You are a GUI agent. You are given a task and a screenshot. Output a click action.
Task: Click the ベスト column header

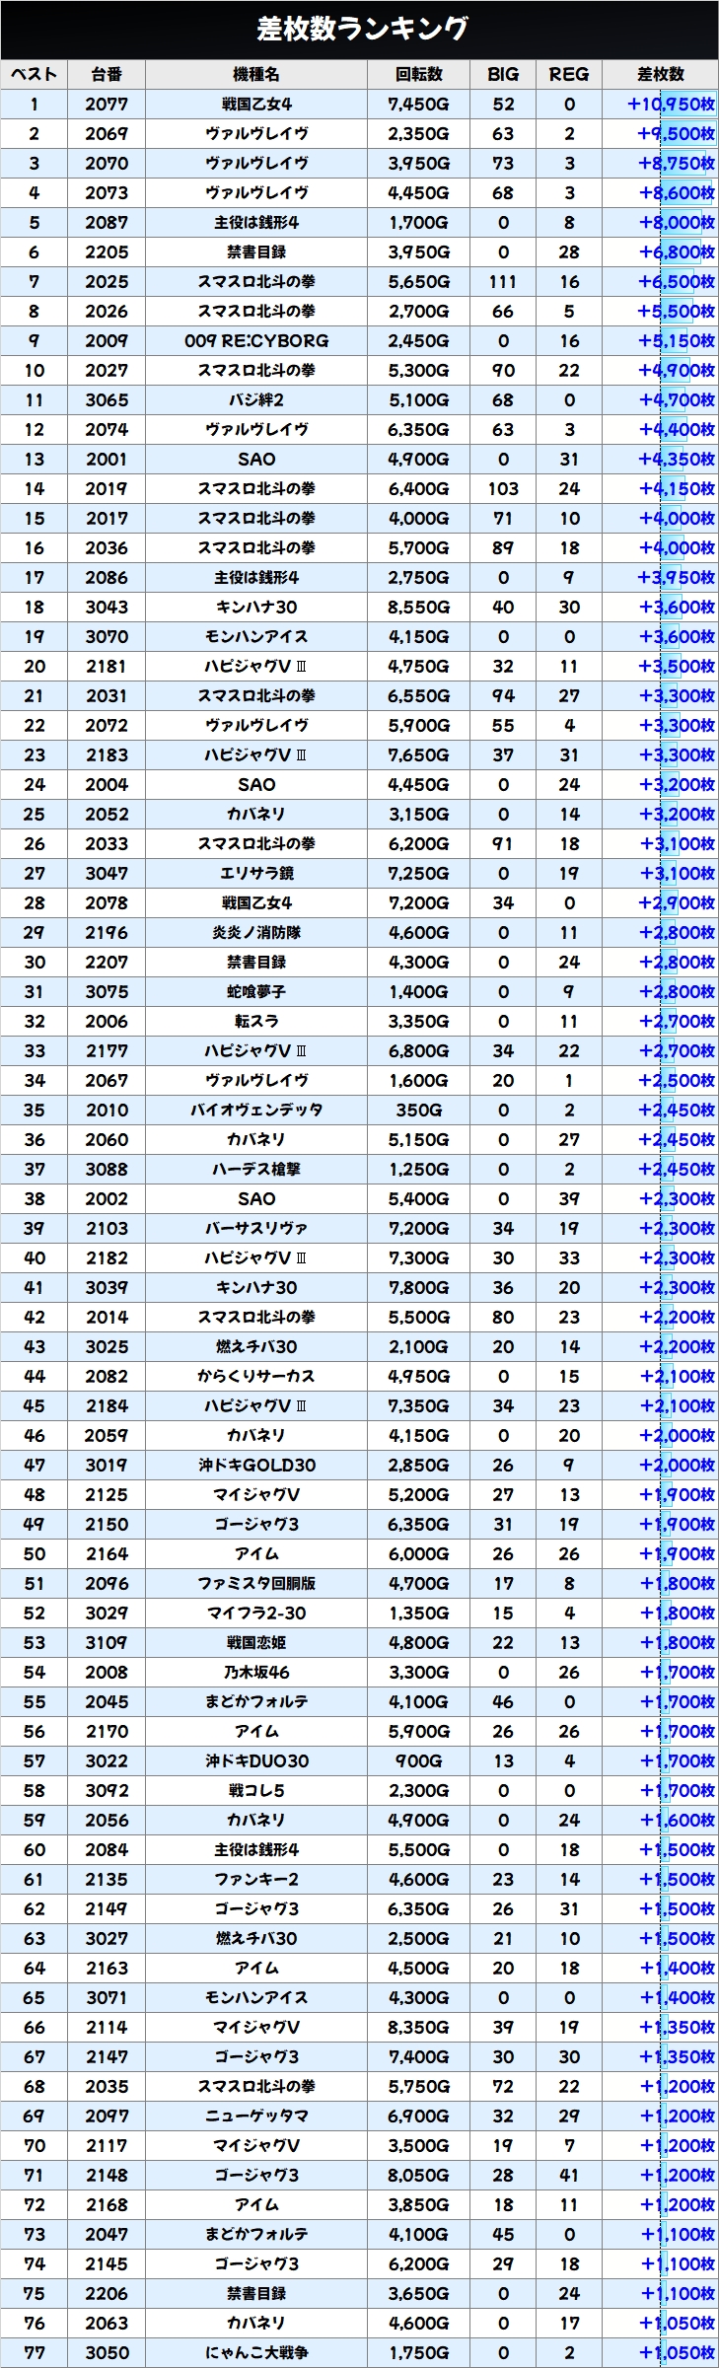(x=35, y=74)
